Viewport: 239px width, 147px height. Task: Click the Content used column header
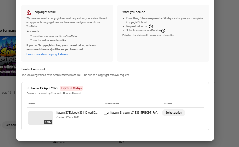point(111,103)
